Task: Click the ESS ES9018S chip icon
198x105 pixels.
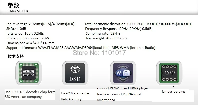Action: point(29,73)
